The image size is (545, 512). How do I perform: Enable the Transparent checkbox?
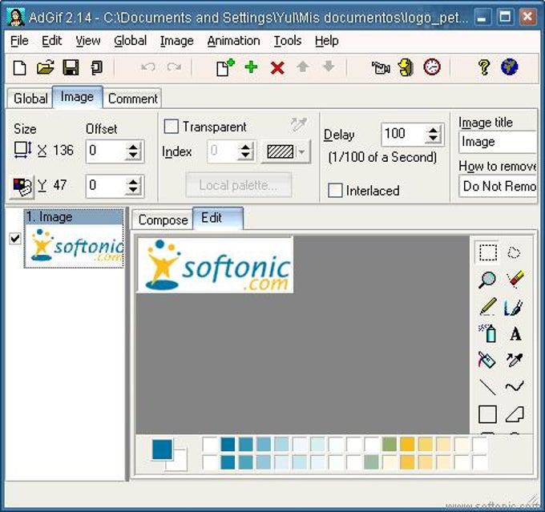point(172,127)
